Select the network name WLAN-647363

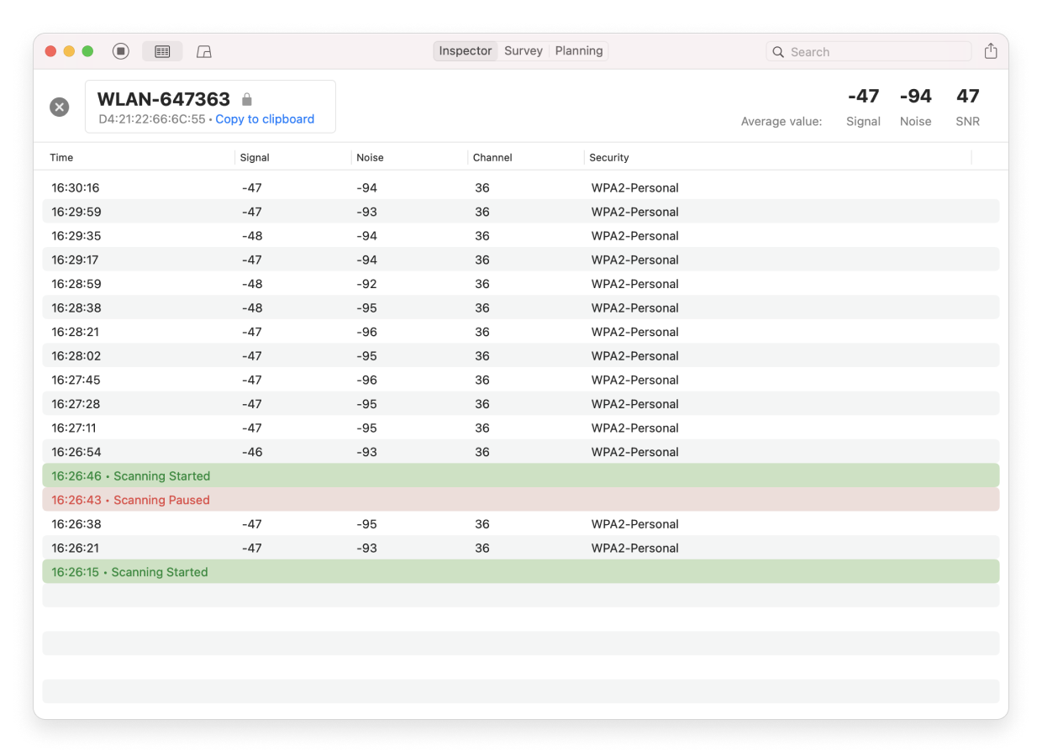164,99
